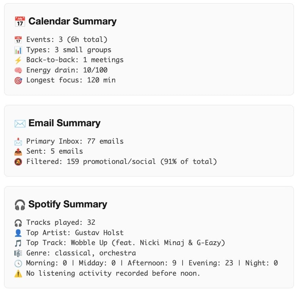Click the Top Artist: Gustav Holst line
The width and height of the screenshot is (301, 295).
point(75,233)
